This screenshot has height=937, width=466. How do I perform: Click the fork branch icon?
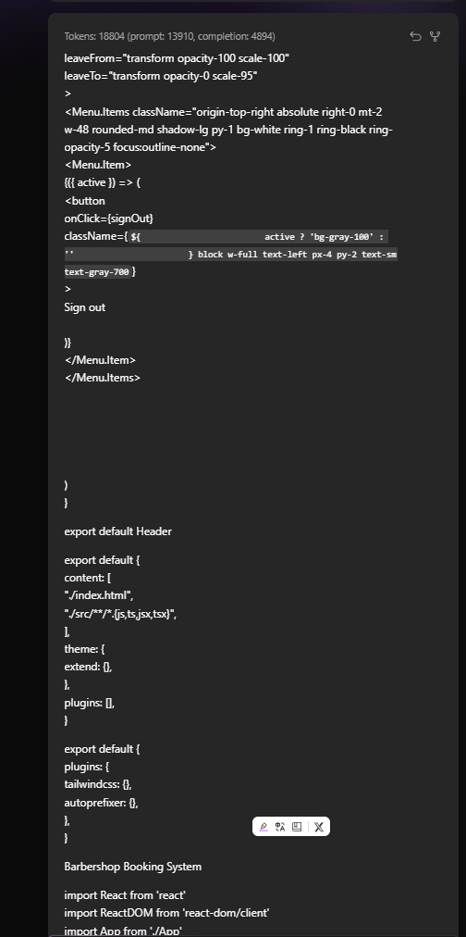(x=435, y=36)
